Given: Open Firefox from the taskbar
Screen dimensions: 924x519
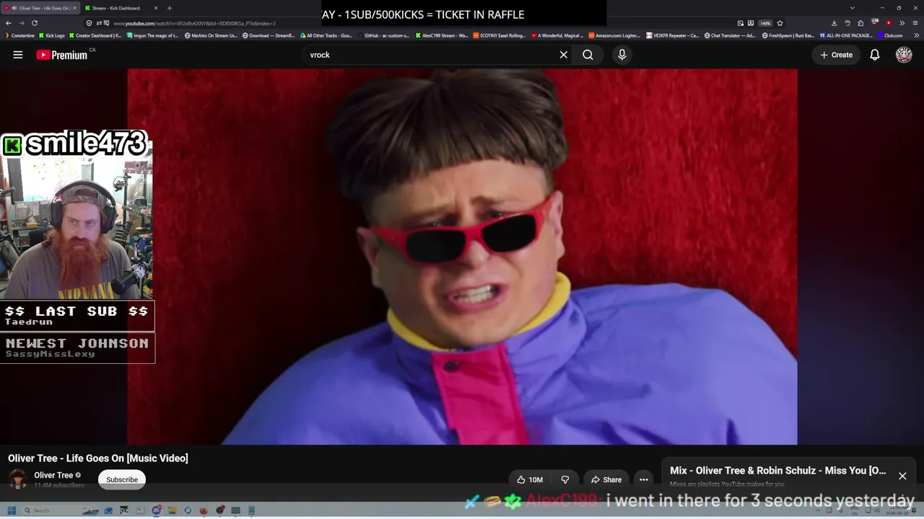Looking at the screenshot, I should click(x=204, y=510).
